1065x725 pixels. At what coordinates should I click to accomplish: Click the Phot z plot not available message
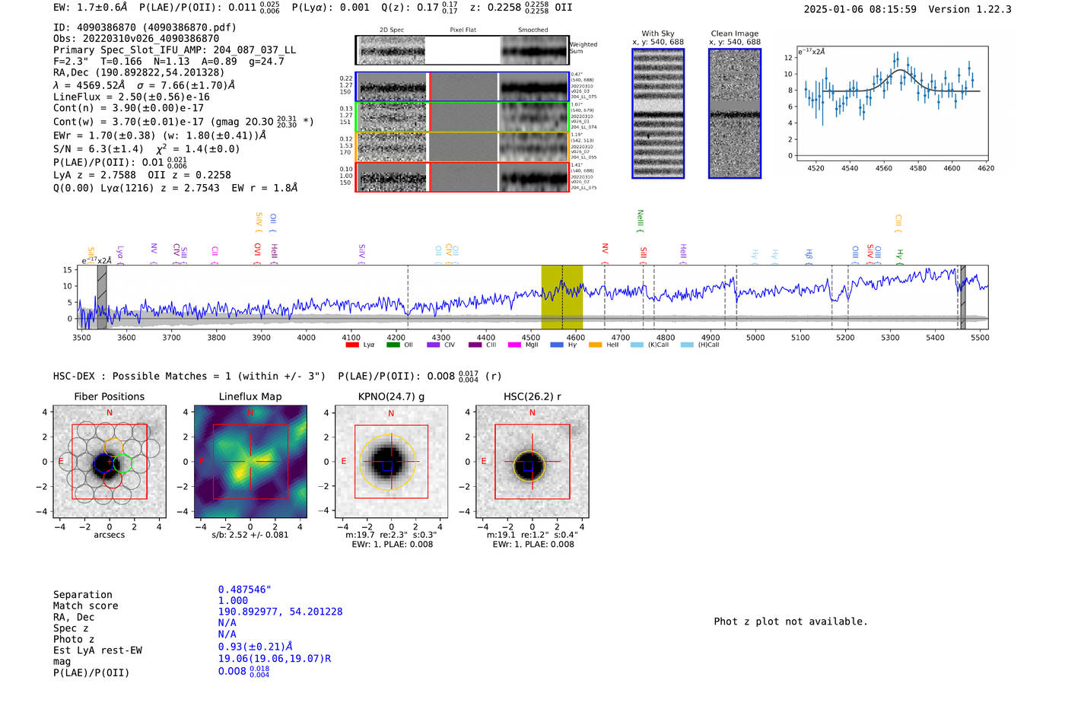[790, 622]
